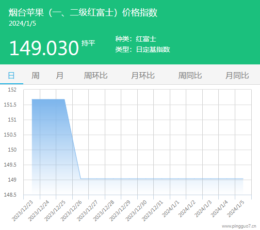Click the 2024/1/1 axis date label
This screenshot has width=260, height=230.
coord(171,209)
